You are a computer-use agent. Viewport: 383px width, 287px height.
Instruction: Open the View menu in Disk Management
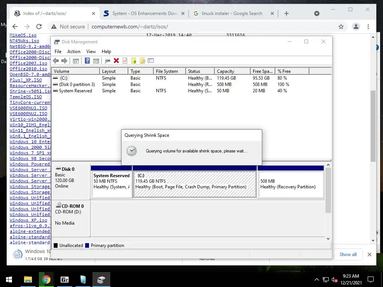pos(91,52)
